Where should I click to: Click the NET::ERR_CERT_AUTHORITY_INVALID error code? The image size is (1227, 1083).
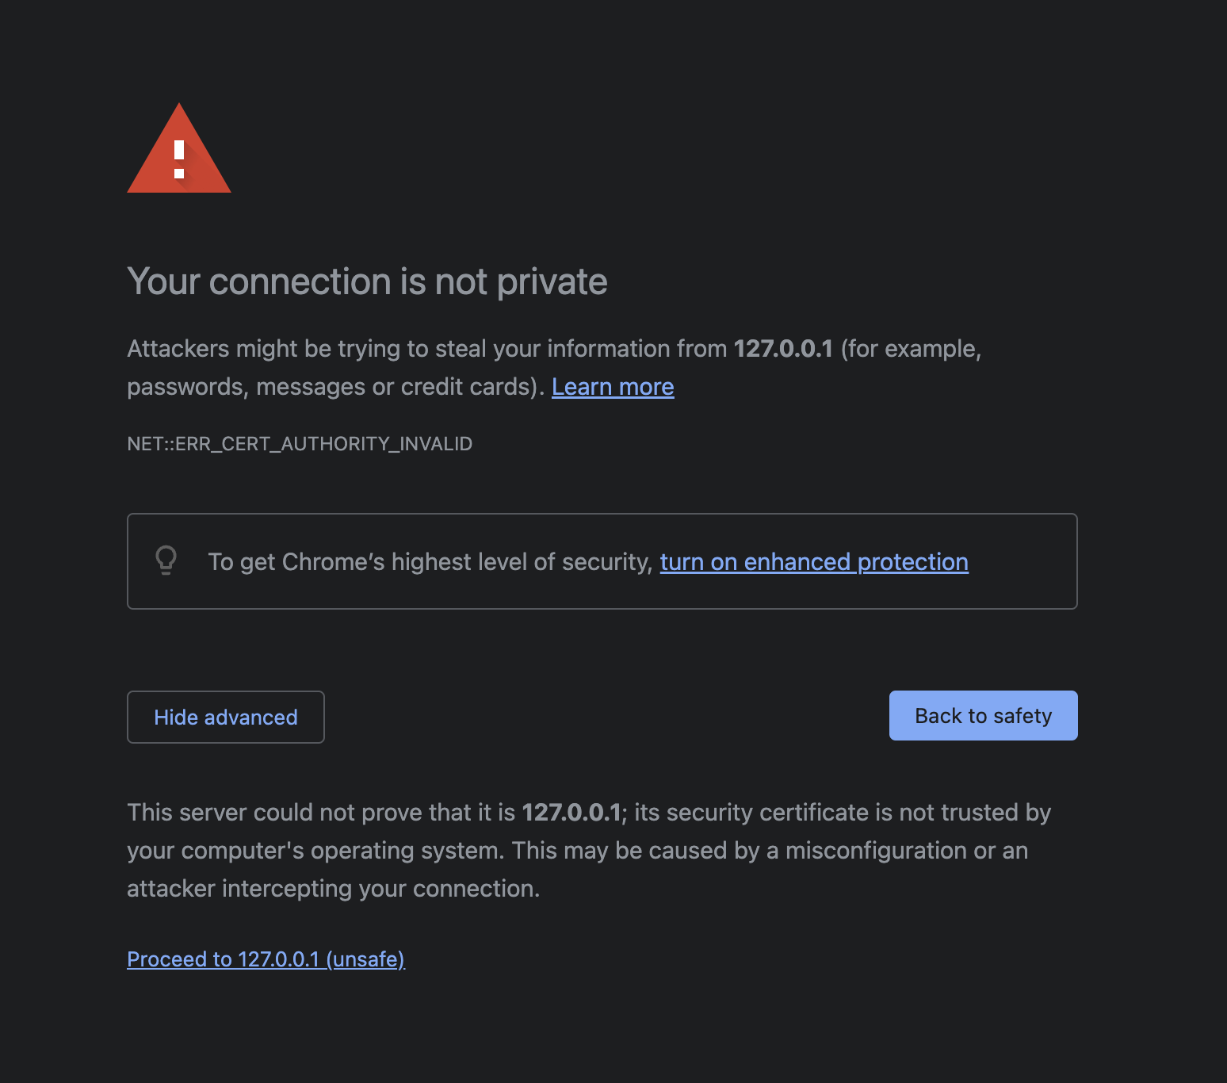click(300, 444)
